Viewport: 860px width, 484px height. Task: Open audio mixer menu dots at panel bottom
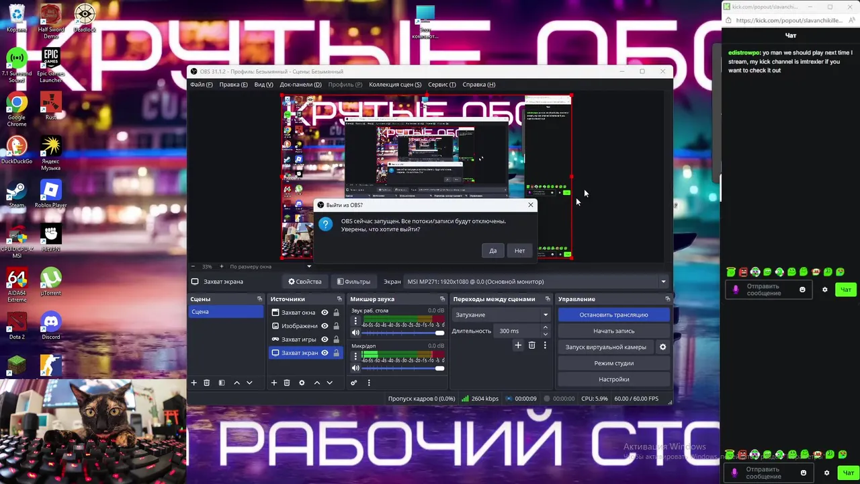[368, 382]
